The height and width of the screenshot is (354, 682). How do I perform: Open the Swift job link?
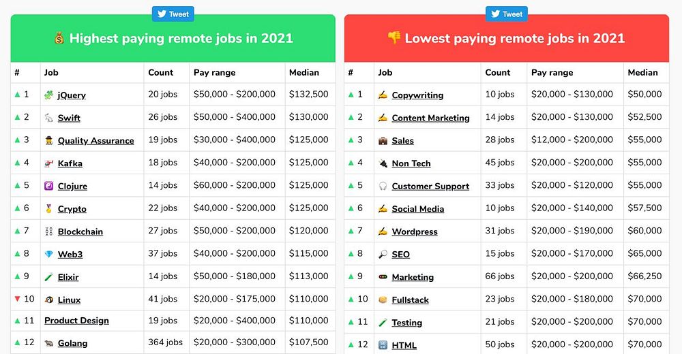point(69,118)
